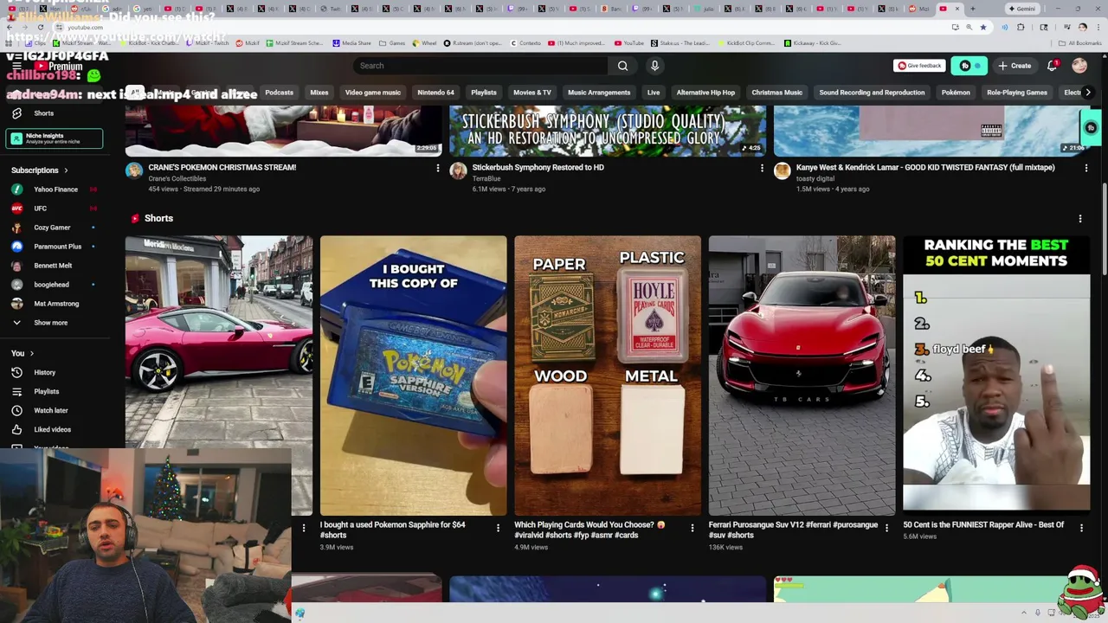Open the toasty digital channel avatar
Screen dimensions: 1108x623
click(x=782, y=170)
